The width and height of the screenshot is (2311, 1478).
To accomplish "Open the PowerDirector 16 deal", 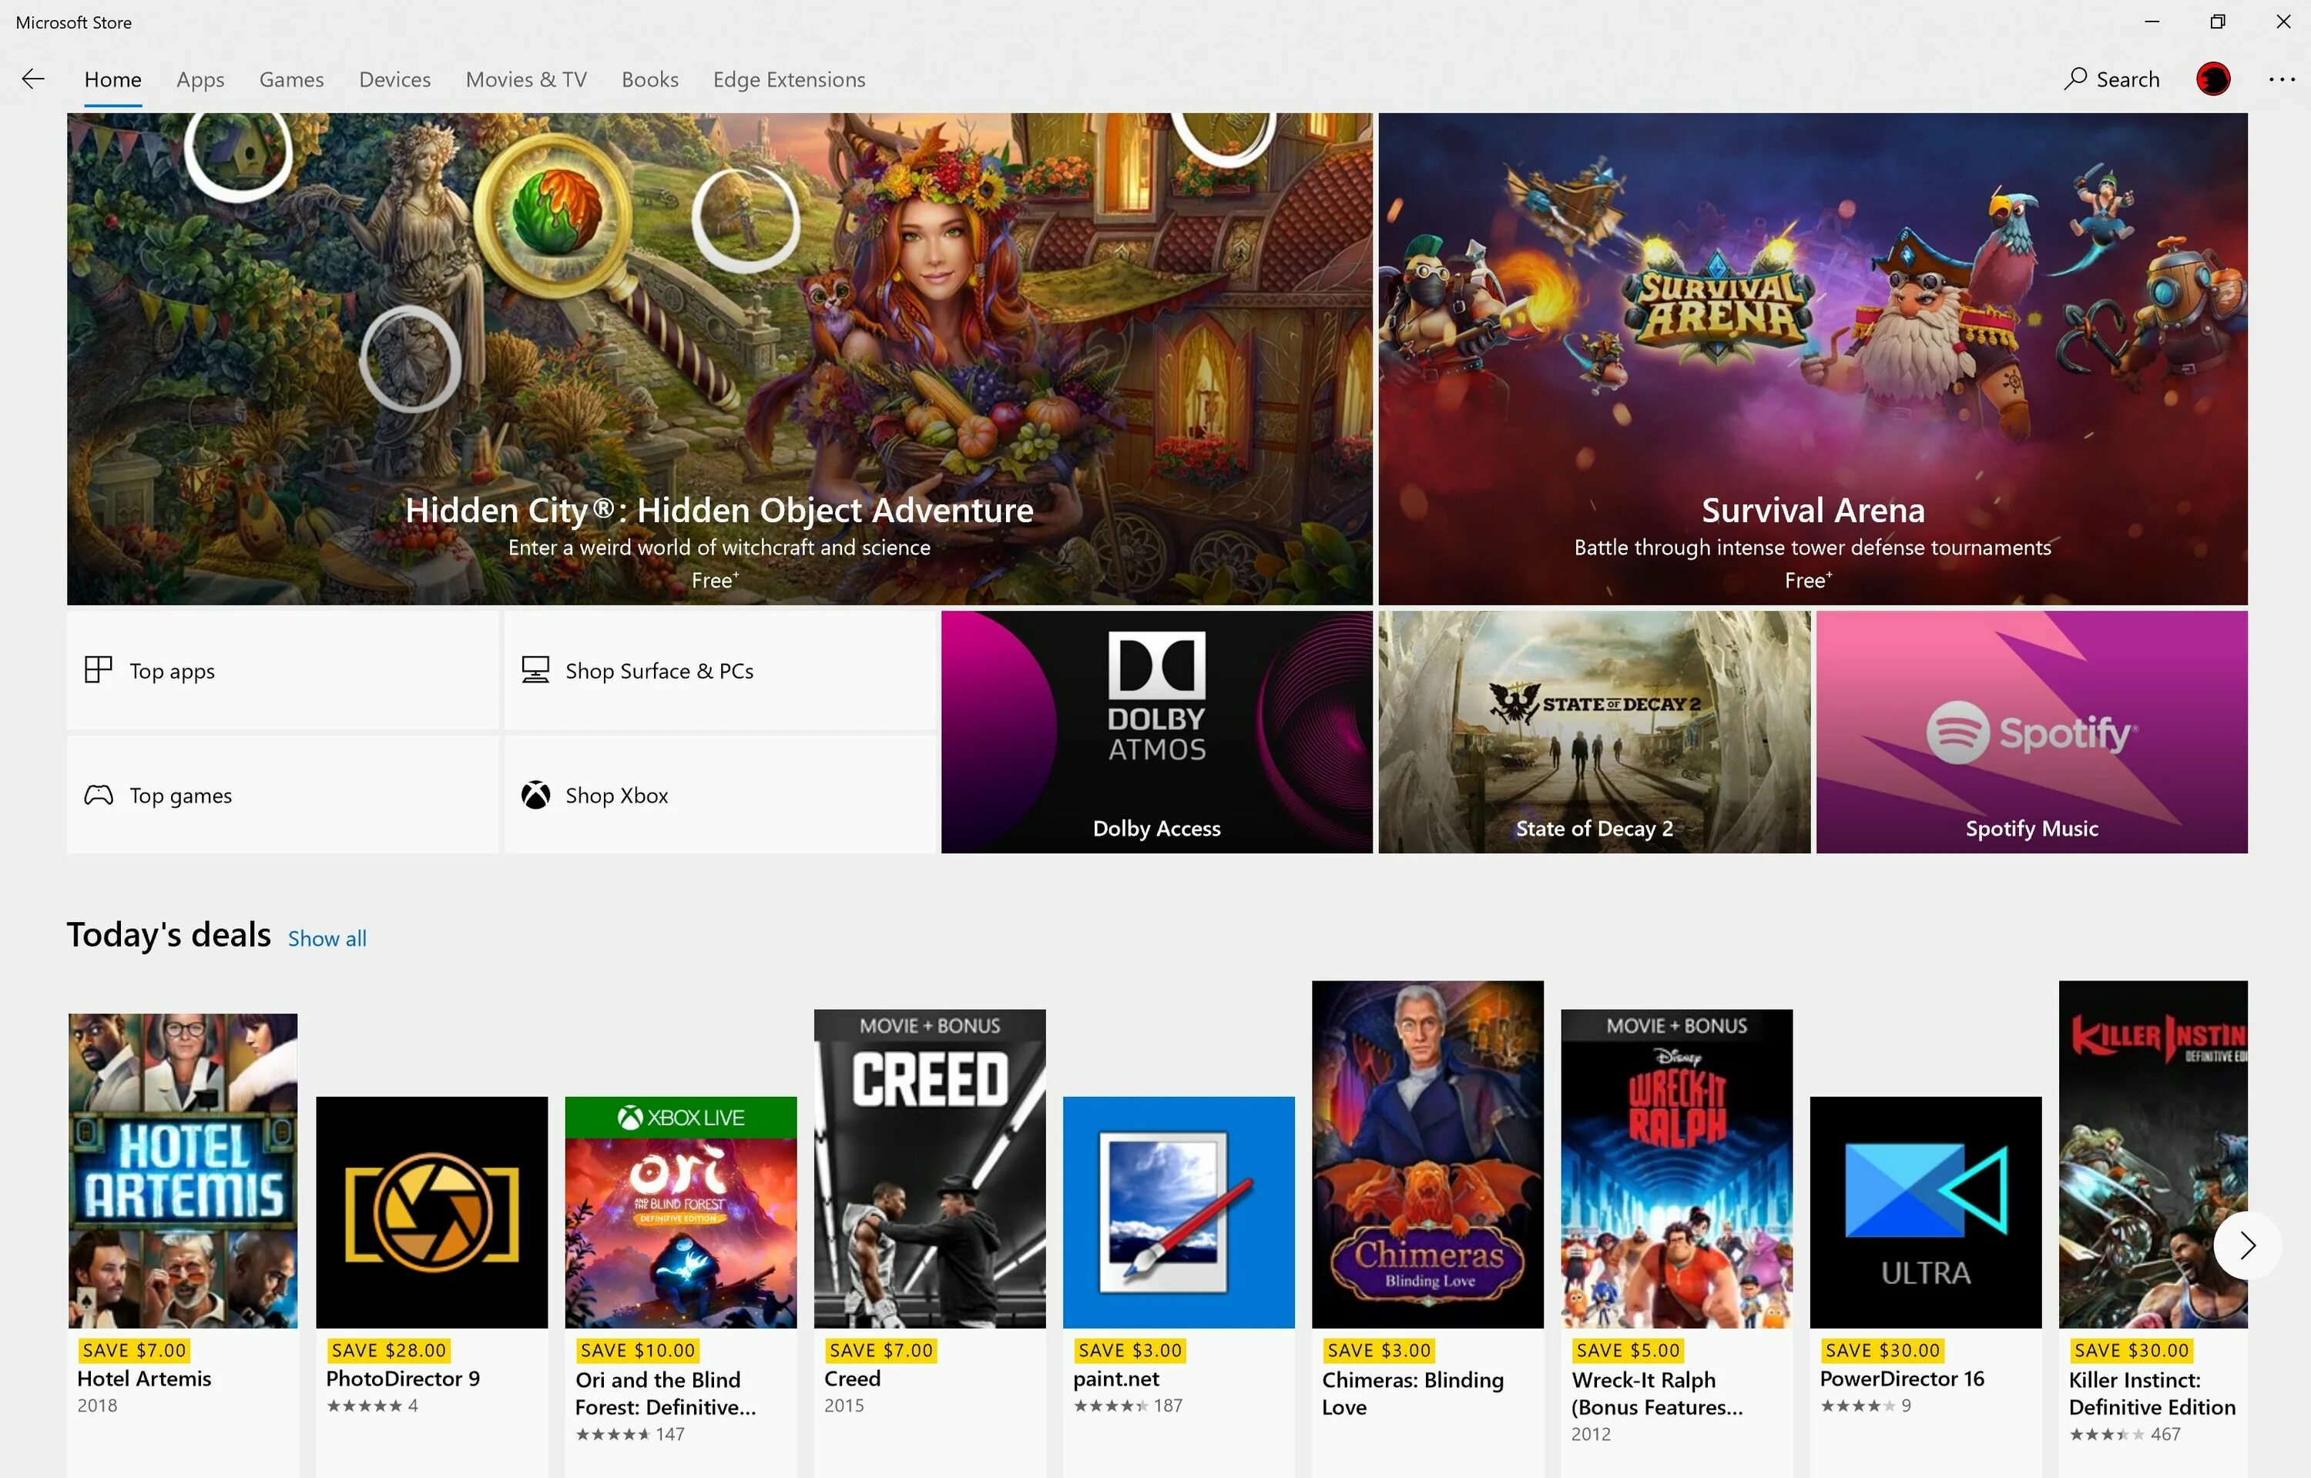I will (1925, 1212).
